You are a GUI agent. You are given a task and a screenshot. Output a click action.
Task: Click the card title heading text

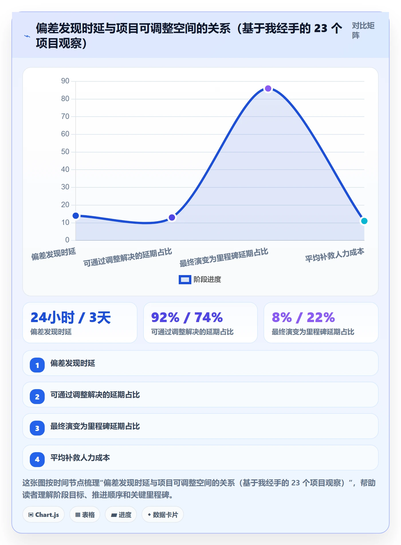point(189,36)
